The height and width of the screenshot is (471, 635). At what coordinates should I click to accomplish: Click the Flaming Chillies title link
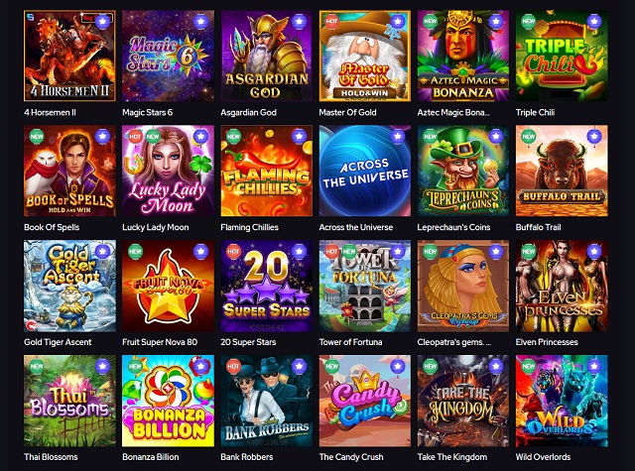(x=249, y=227)
